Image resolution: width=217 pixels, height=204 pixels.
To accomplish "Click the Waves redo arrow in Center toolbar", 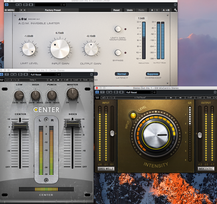I will click(15, 80).
